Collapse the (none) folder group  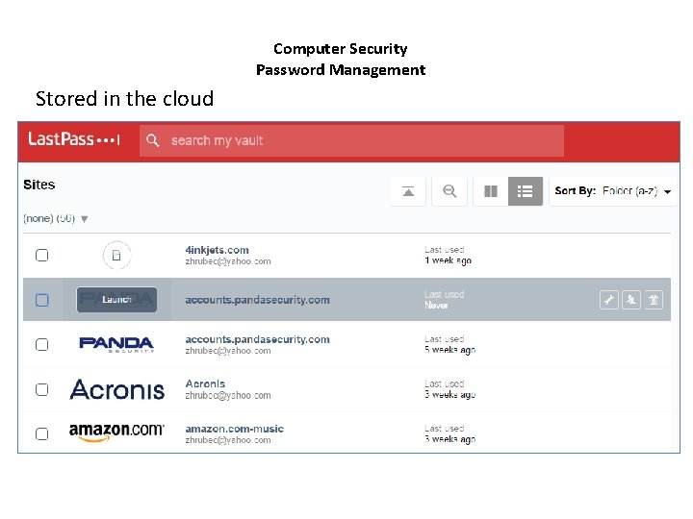coord(85,219)
